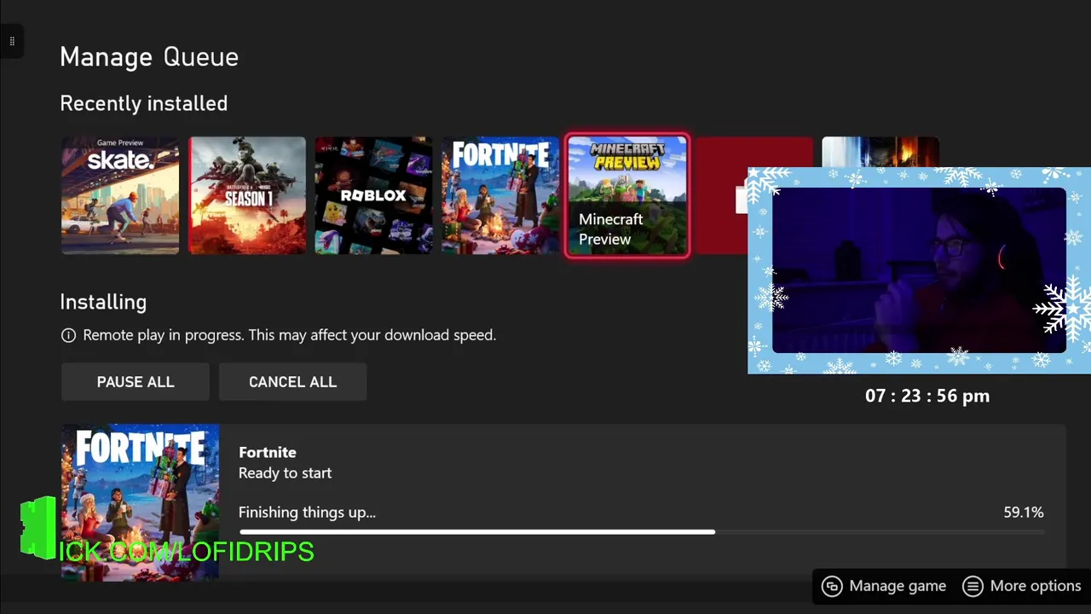Select the Fortnite installing cover art
The width and height of the screenshot is (1091, 614).
pos(140,502)
